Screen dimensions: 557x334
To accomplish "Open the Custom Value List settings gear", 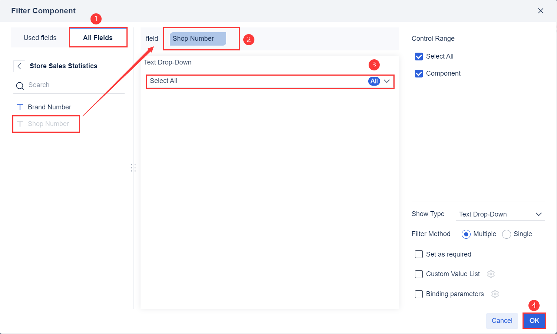I will (491, 274).
